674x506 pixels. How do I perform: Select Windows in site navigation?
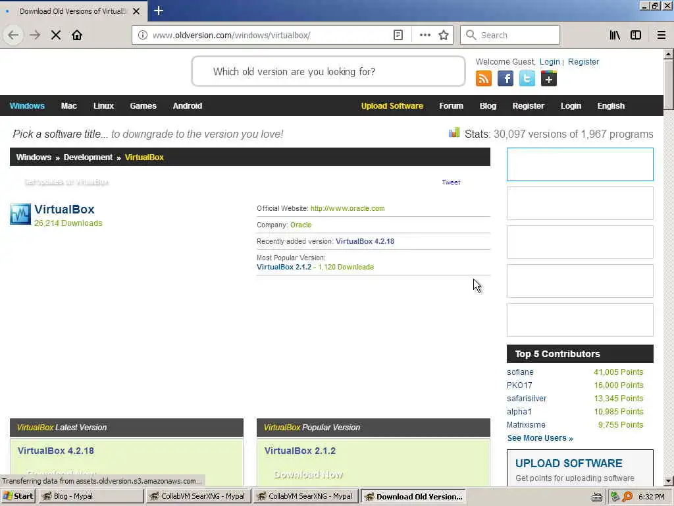click(27, 106)
